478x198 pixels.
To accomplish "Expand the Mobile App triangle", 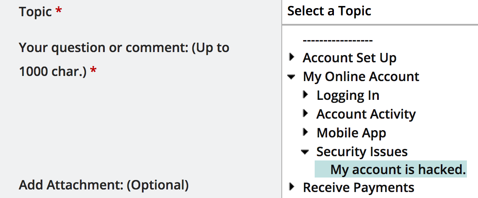I will coord(306,132).
